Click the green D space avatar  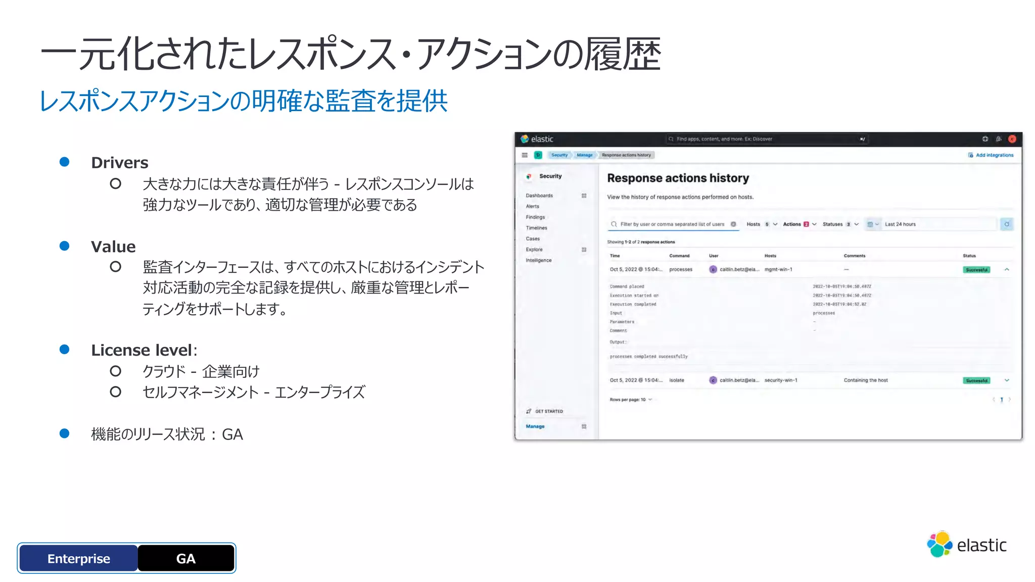(x=538, y=155)
